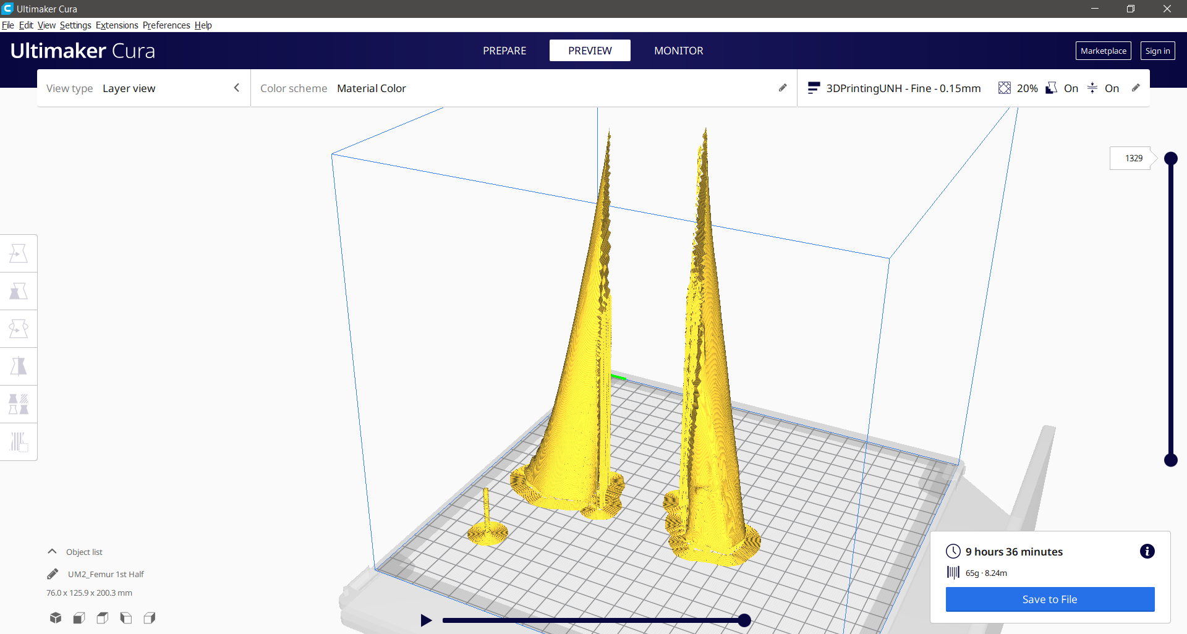Screen dimensions: 1187x634
Task: Collapse the Object list
Action: point(53,551)
